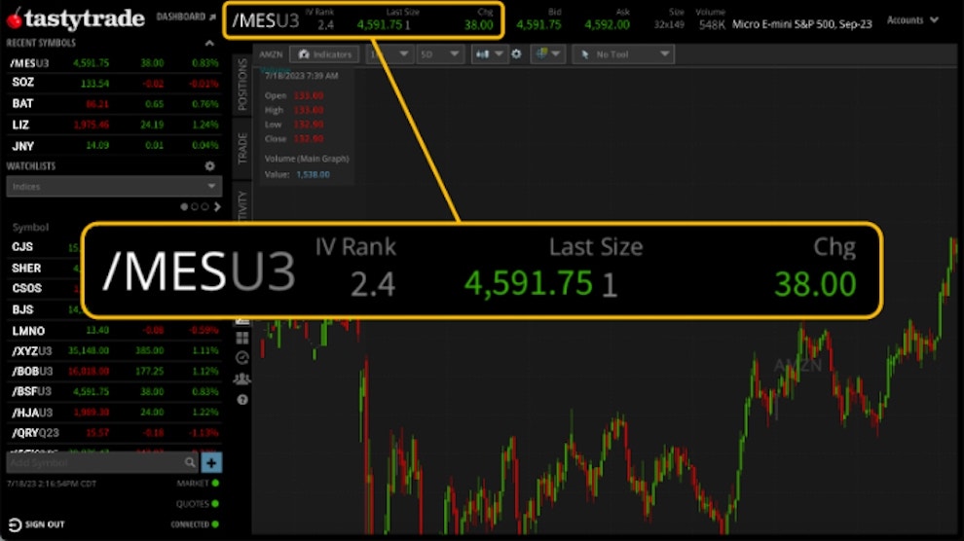Image resolution: width=964 pixels, height=541 pixels.
Task: Open the Activity vertical tab
Action: (242, 202)
